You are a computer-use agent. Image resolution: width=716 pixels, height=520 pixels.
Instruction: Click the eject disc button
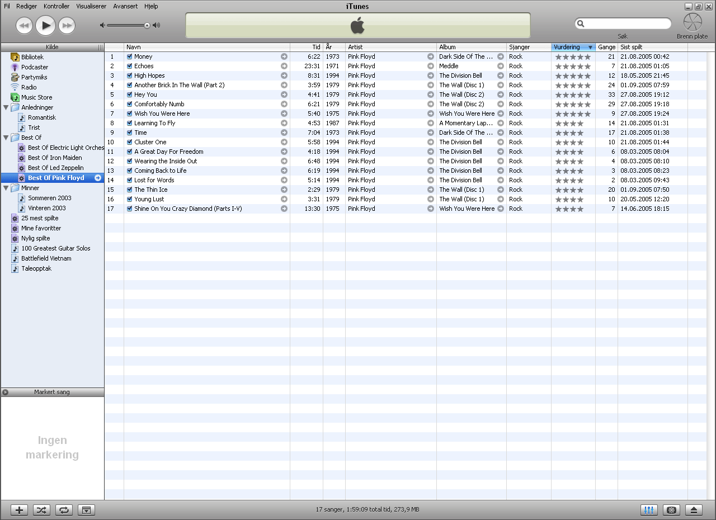[x=694, y=510]
